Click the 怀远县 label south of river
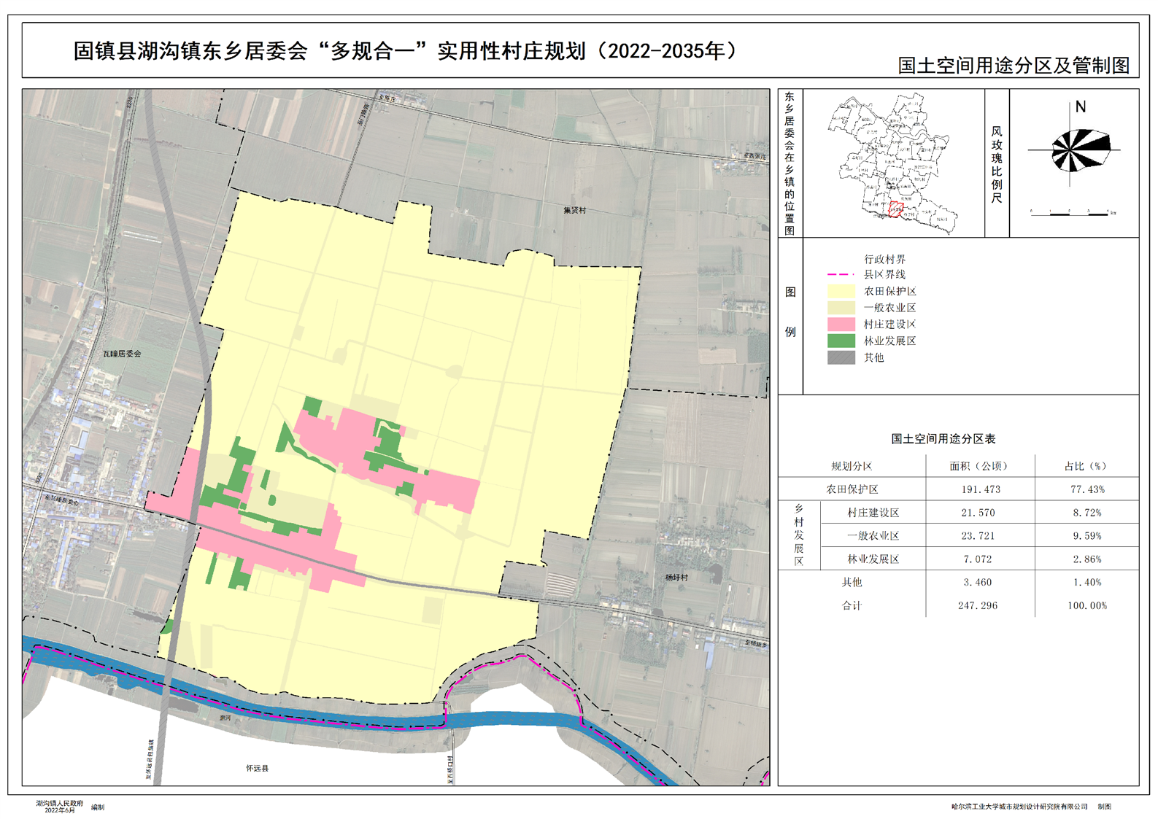The width and height of the screenshot is (1158, 819). tap(257, 769)
